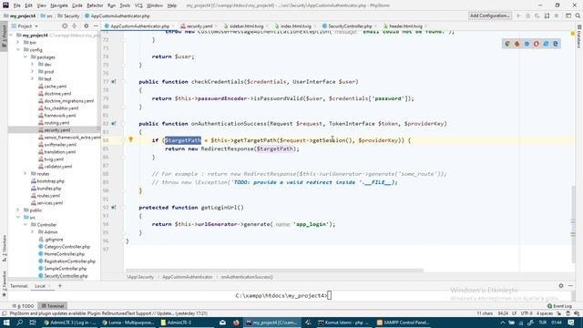Image resolution: width=583 pixels, height=328 pixels.
Task: Open the Event Log
Action: tap(559, 306)
